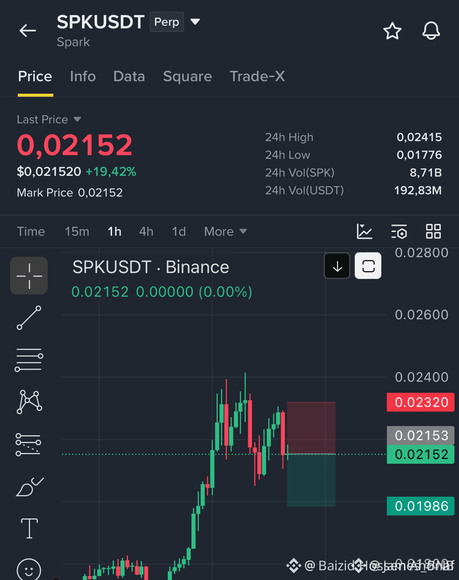Click the down arrow chart button
The image size is (459, 580).
point(337,266)
